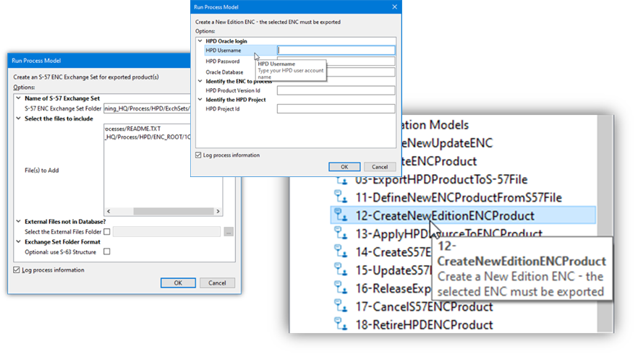This screenshot has width=638, height=357.
Task: Click the 11-DefineNewENCProductFromS57File process icon
Action: (341, 197)
